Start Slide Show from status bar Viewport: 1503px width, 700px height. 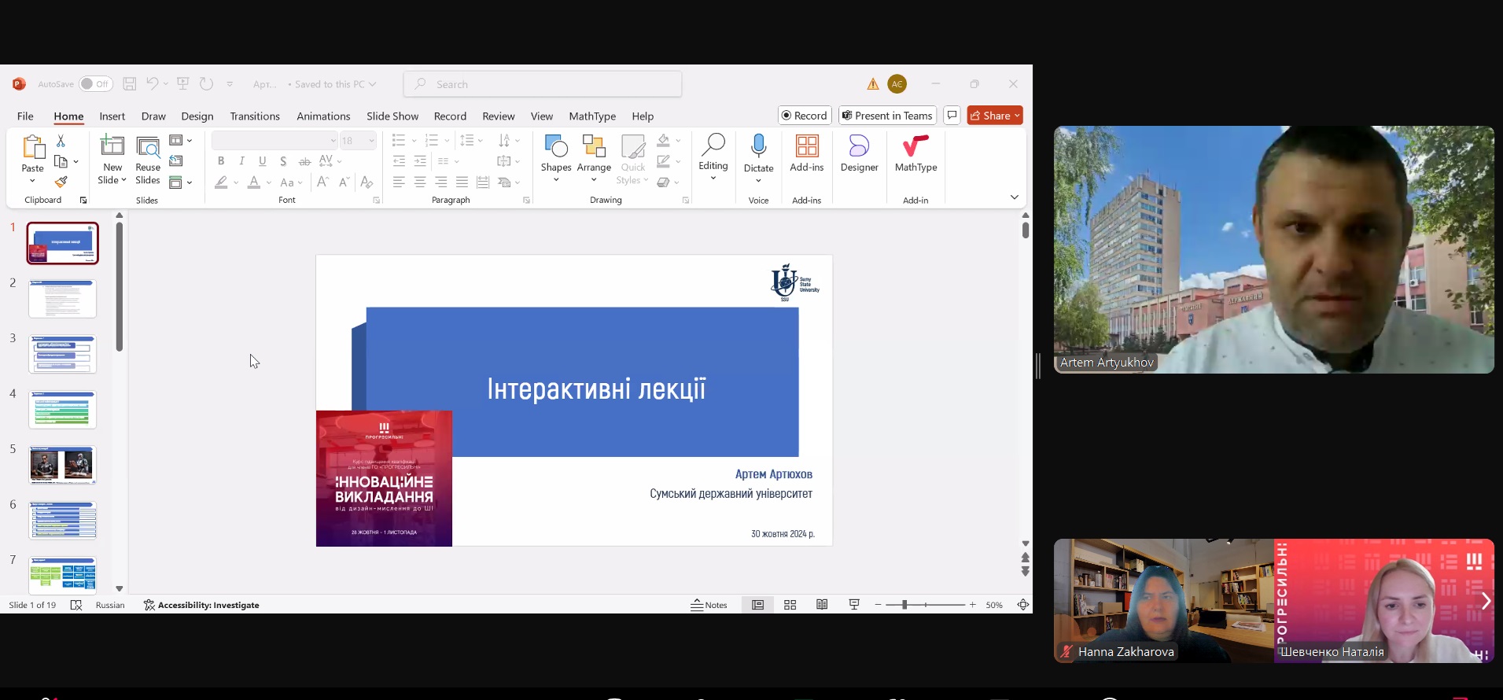click(x=854, y=605)
